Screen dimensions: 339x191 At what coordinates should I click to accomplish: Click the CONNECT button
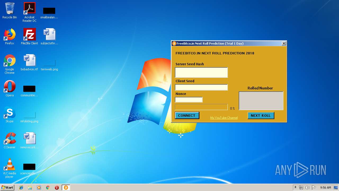[187, 115]
